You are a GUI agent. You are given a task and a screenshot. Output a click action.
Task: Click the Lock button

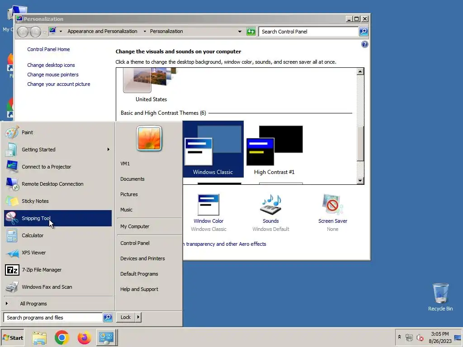point(126,317)
